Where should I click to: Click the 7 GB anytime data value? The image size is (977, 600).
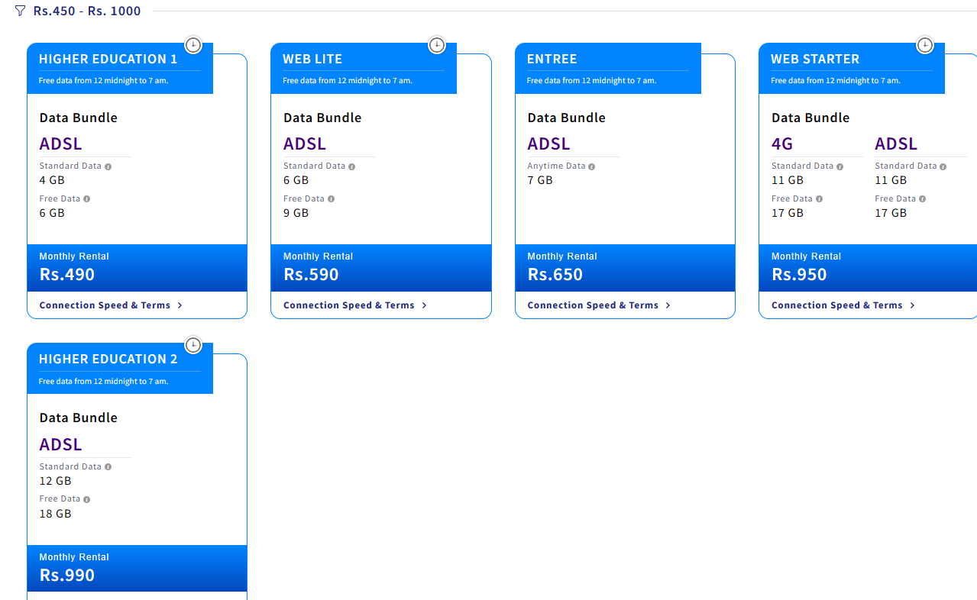540,180
